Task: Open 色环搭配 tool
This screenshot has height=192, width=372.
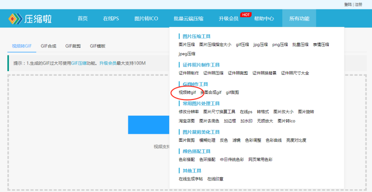Action: (x=207, y=159)
